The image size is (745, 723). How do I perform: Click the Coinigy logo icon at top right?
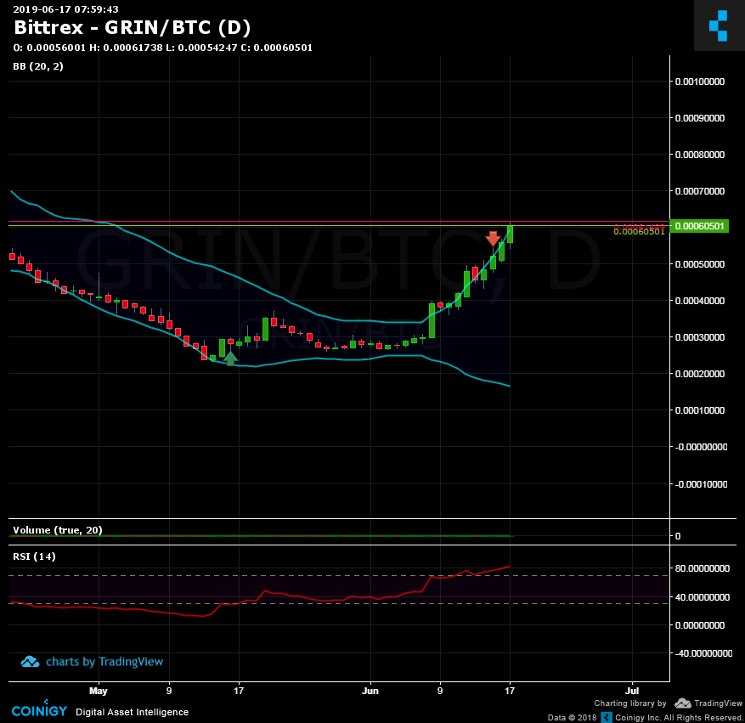point(719,25)
